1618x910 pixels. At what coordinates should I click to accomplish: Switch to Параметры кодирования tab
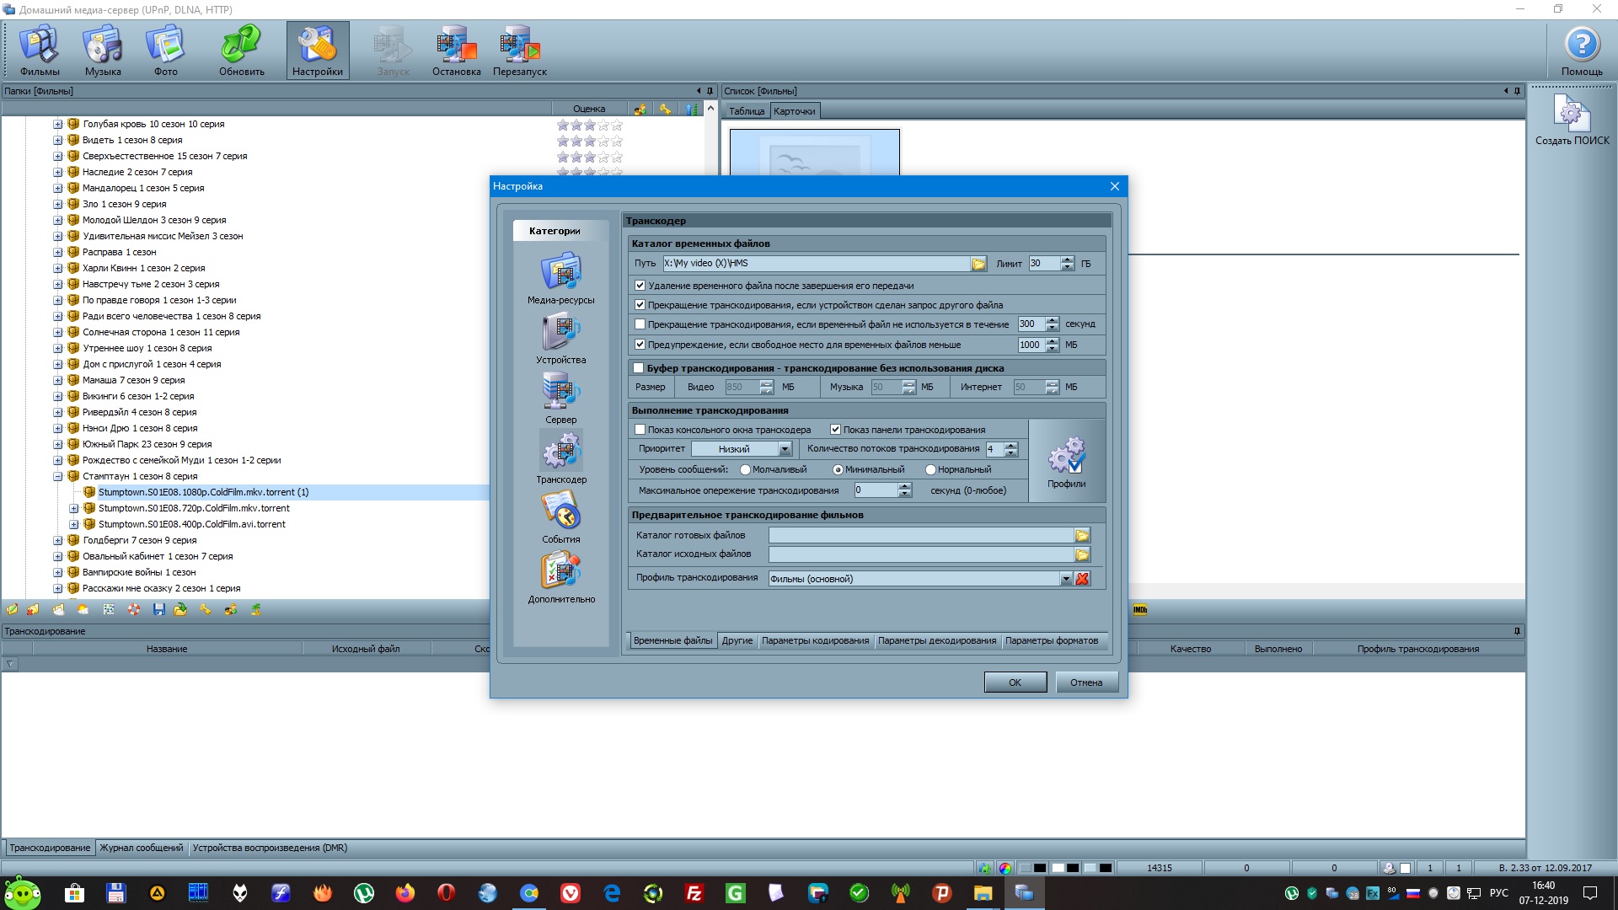coord(815,640)
